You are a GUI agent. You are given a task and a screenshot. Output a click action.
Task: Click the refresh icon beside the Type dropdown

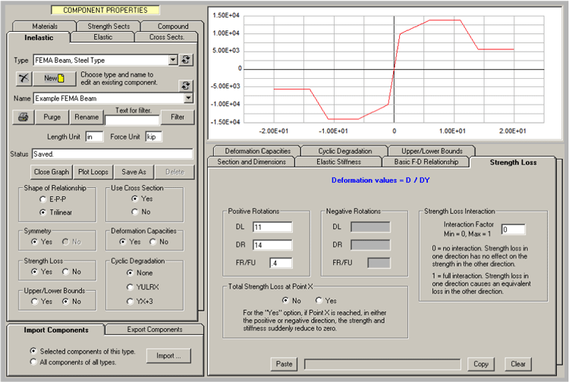click(x=187, y=59)
